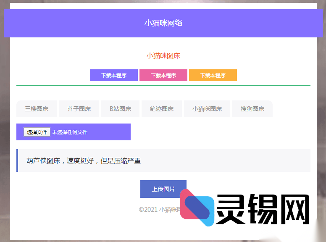This screenshot has height=242, width=326.
Task: Click the horizontal divider below download buttons
Action: pyautogui.click(x=163, y=85)
